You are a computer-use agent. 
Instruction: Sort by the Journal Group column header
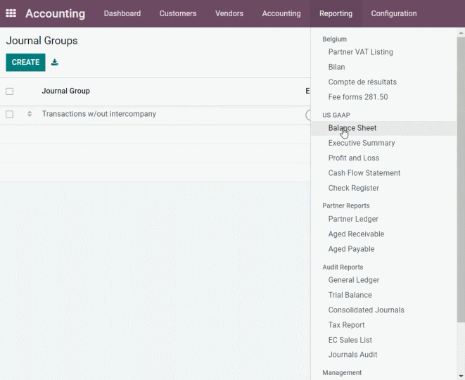pos(66,91)
